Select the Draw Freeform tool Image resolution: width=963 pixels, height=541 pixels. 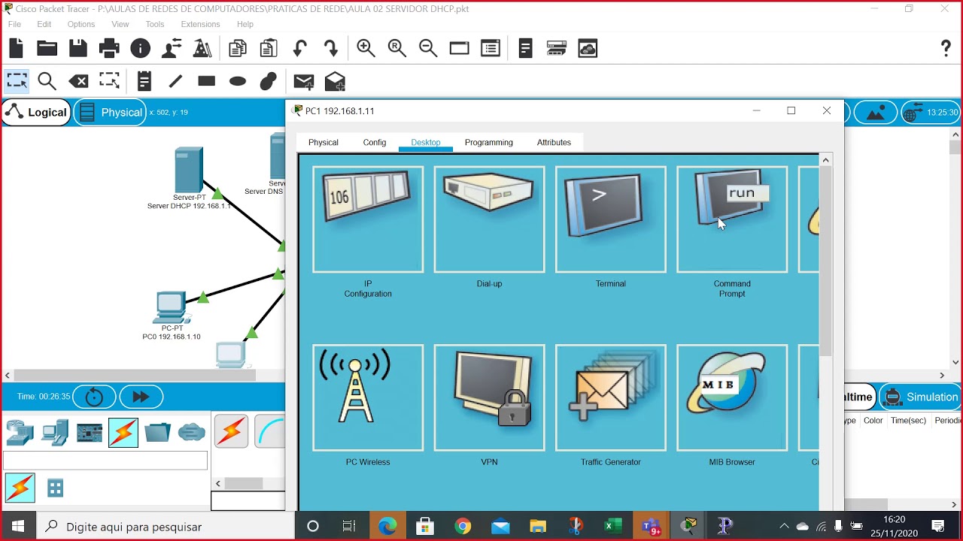click(x=269, y=81)
